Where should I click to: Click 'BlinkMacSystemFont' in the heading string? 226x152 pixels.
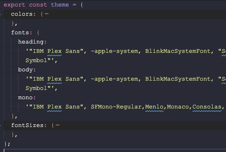[x=178, y=51]
